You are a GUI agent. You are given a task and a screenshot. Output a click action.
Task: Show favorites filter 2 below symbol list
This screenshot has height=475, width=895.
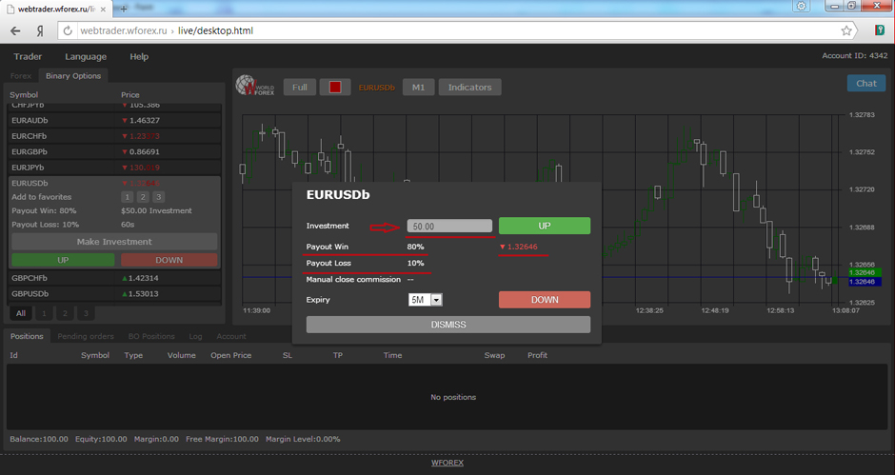click(65, 313)
